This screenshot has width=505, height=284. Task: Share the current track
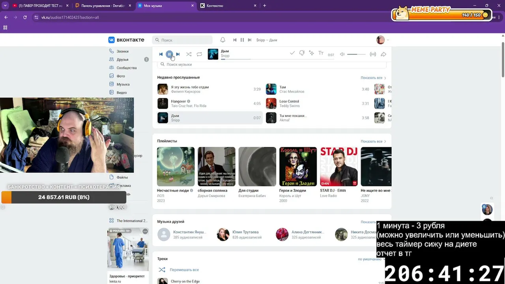[383, 54]
